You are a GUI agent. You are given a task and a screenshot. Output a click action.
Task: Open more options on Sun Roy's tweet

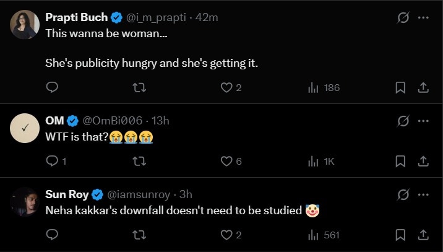(424, 194)
